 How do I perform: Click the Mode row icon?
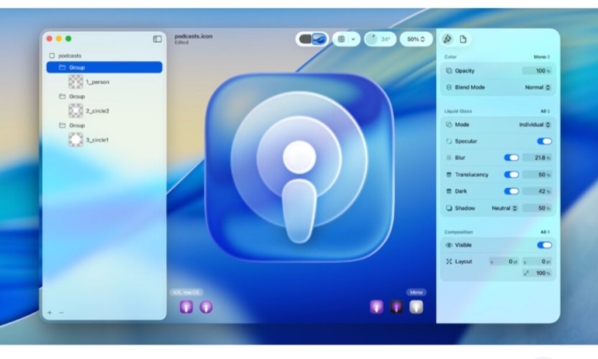pyautogui.click(x=449, y=125)
